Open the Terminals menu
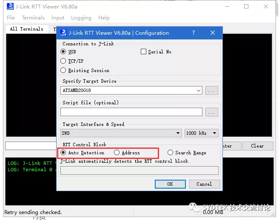Screen dimensions: 279x220 (x=33, y=18)
